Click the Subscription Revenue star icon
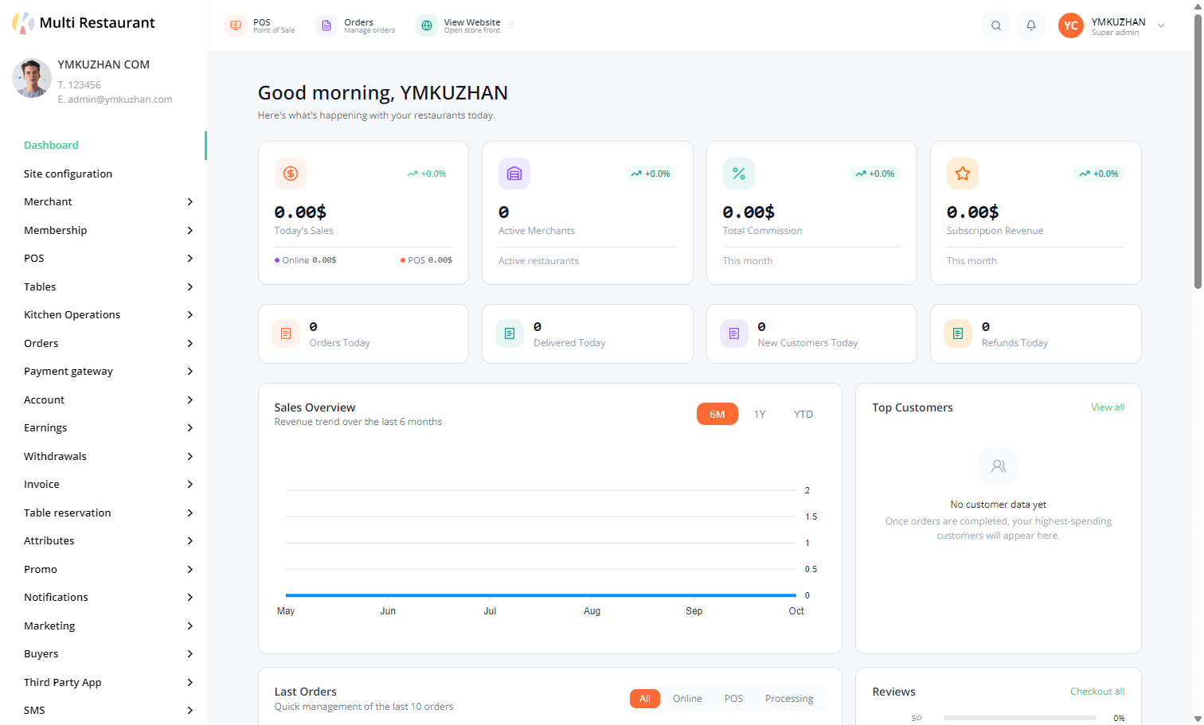This screenshot has width=1204, height=725. pyautogui.click(x=963, y=173)
